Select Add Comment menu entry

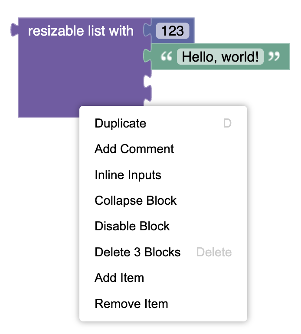tap(163, 149)
